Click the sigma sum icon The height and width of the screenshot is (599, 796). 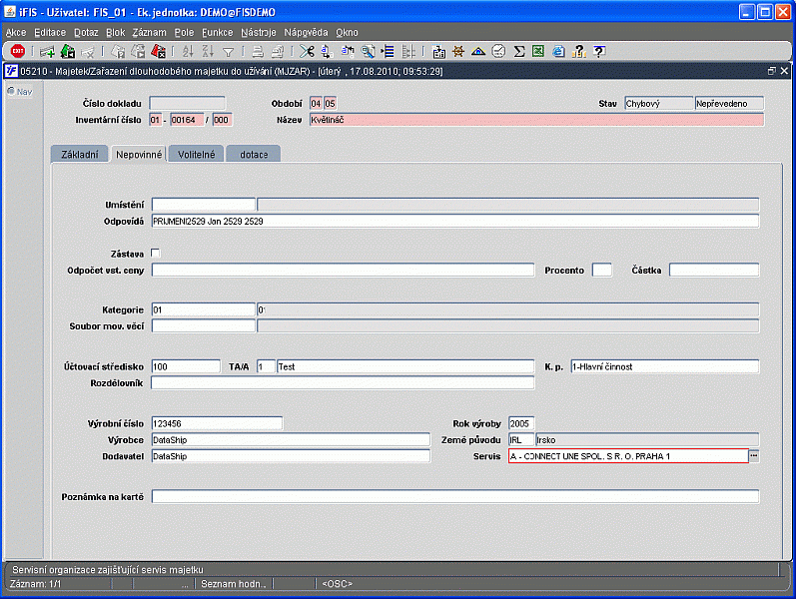[x=519, y=51]
